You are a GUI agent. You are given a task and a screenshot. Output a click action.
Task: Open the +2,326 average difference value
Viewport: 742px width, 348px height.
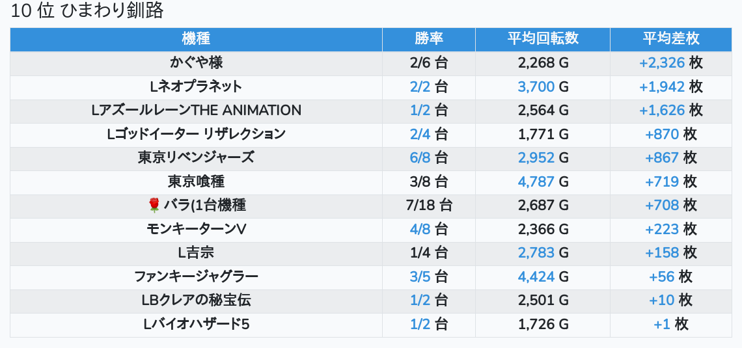661,63
